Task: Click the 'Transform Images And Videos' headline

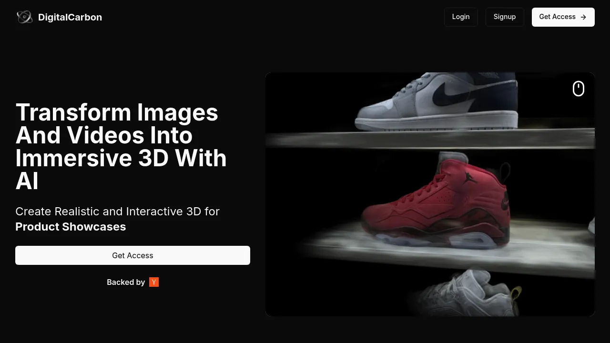Action: point(121,146)
